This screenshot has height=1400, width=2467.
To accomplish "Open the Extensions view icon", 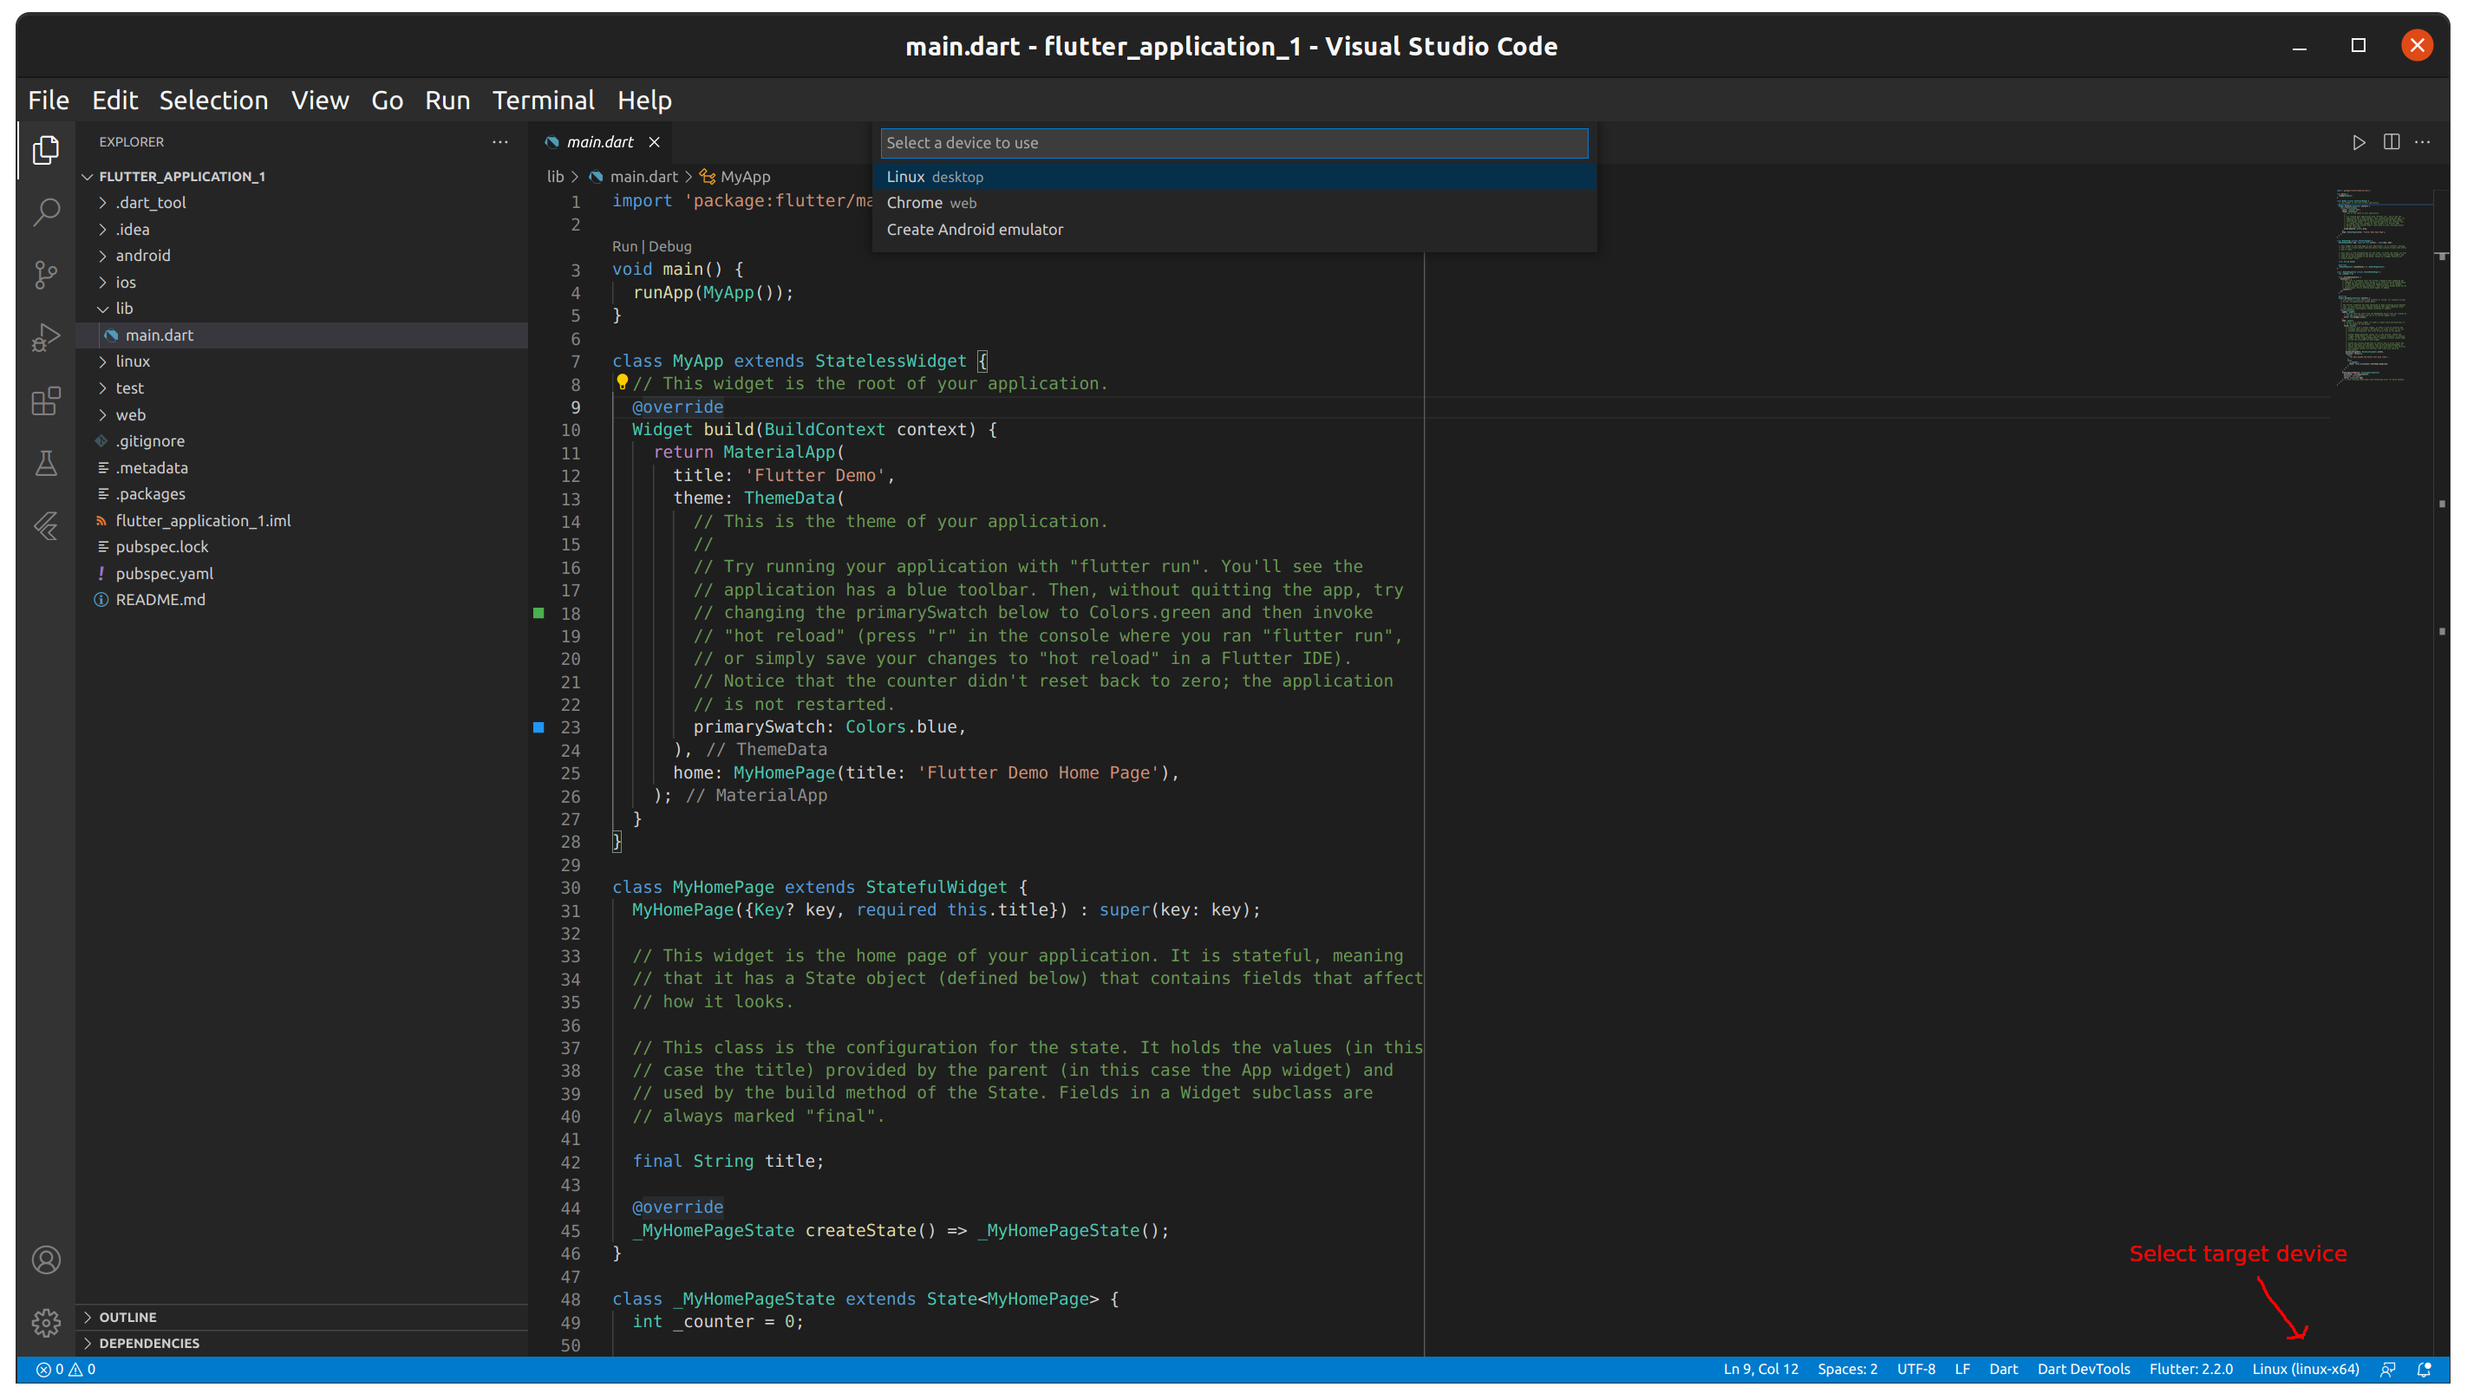I will coord(45,401).
